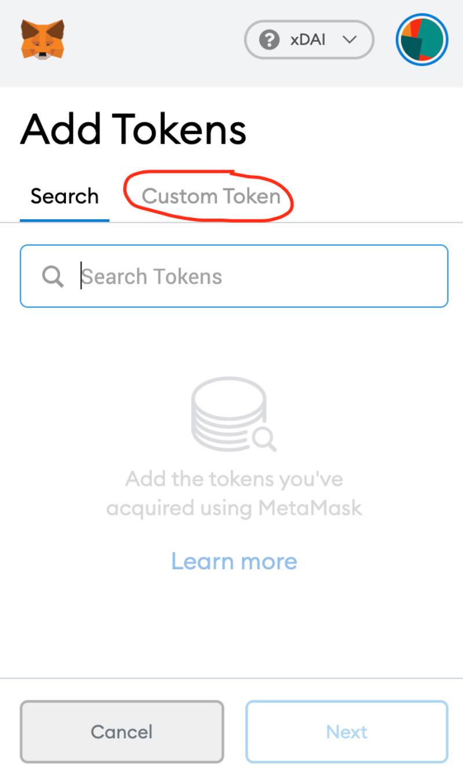Open the account avatar menu
This screenshot has height=778, width=463.
422,40
